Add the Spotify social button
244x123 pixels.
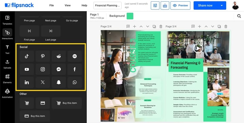75,56
